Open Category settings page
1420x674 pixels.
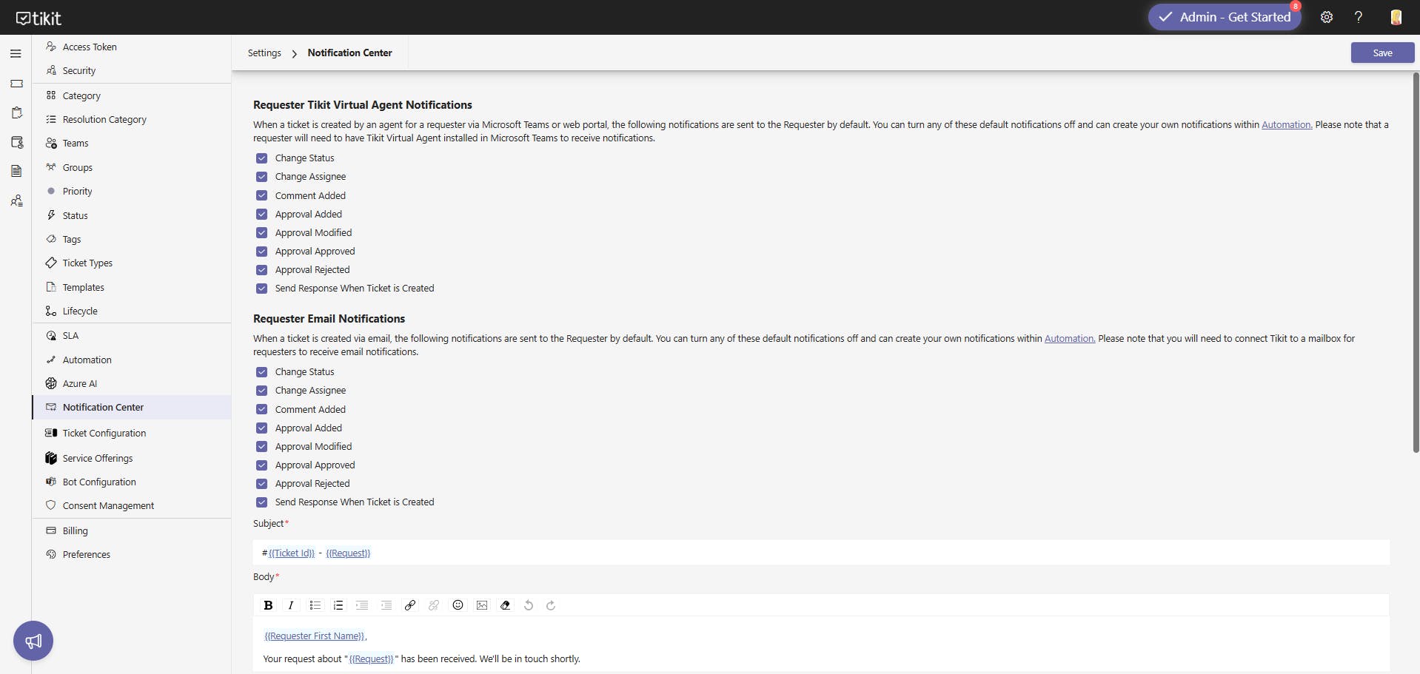(81, 96)
